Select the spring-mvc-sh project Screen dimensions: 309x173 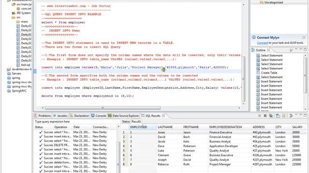(x=21, y=82)
